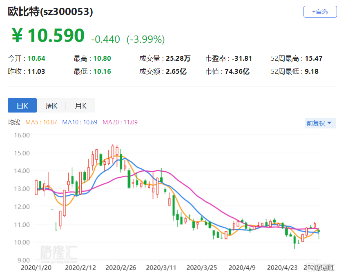Click the 15.00 price axis label
Screen dimensions: 337x274
[x=22, y=153]
